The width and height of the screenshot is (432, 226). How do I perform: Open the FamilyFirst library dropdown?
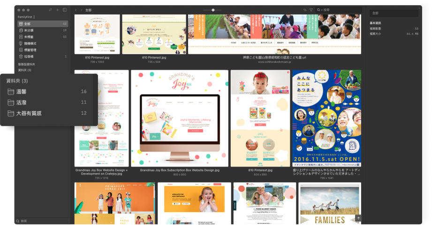pyautogui.click(x=27, y=17)
